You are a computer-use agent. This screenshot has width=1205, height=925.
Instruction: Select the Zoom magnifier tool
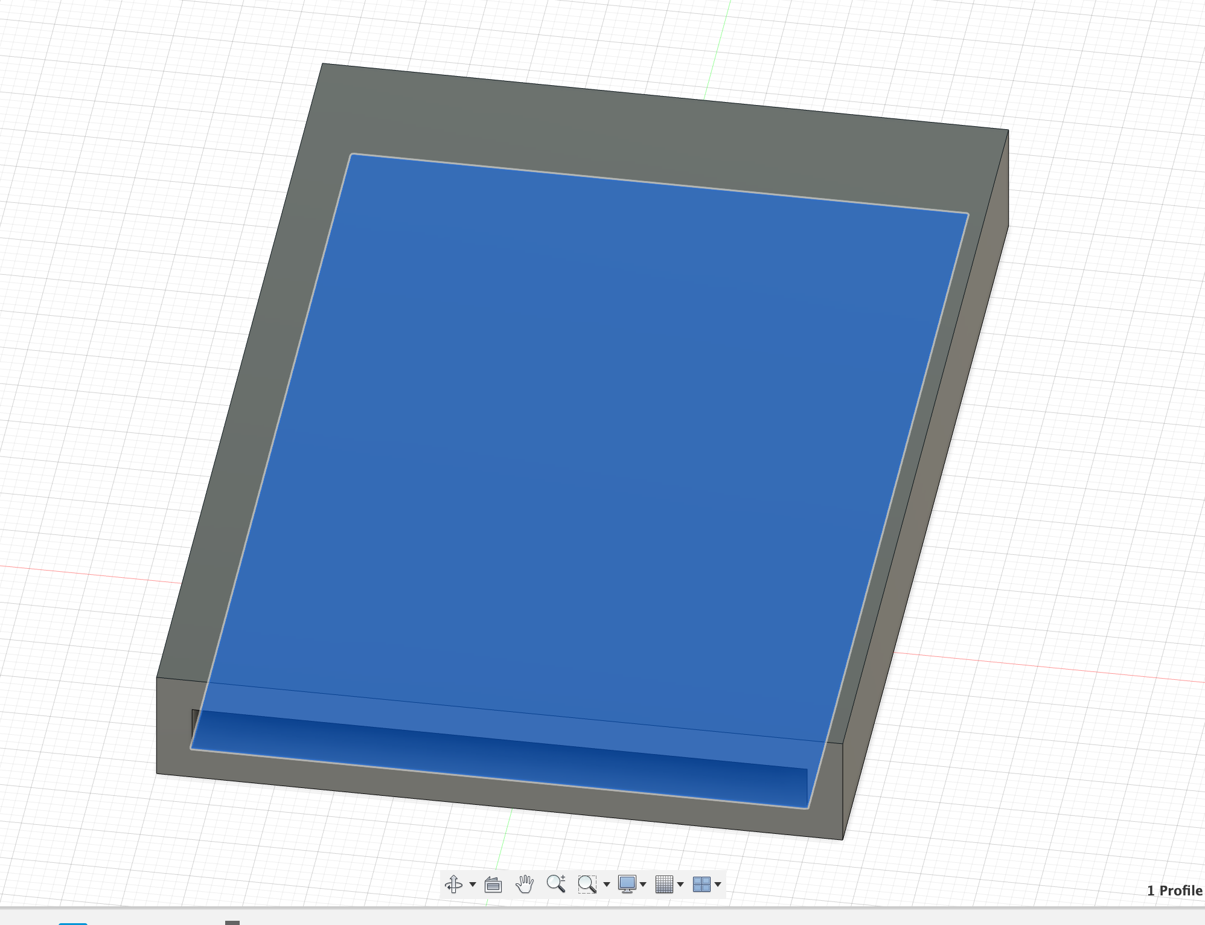556,884
